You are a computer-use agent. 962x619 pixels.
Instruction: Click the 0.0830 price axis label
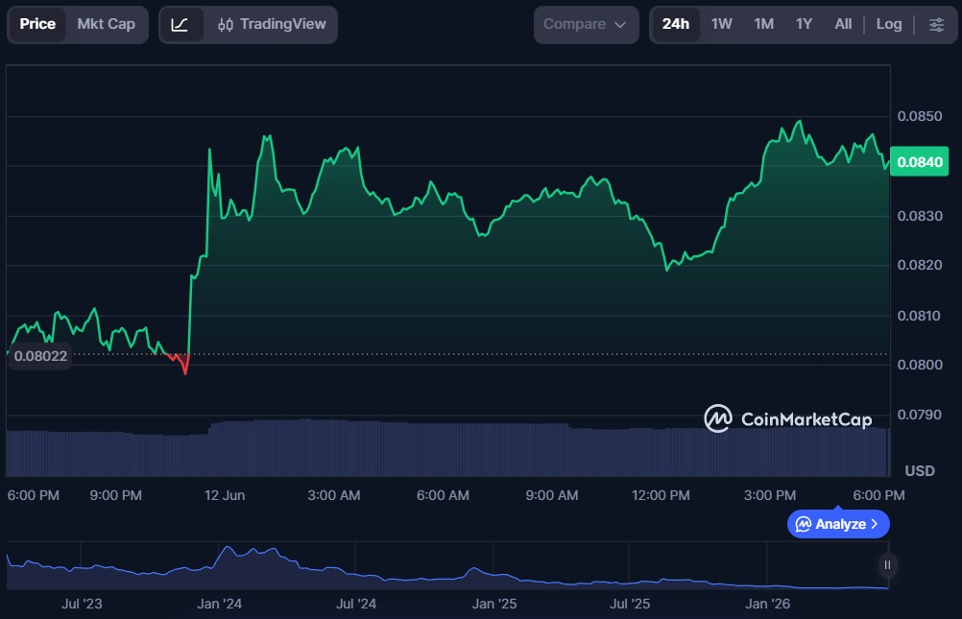click(x=919, y=216)
